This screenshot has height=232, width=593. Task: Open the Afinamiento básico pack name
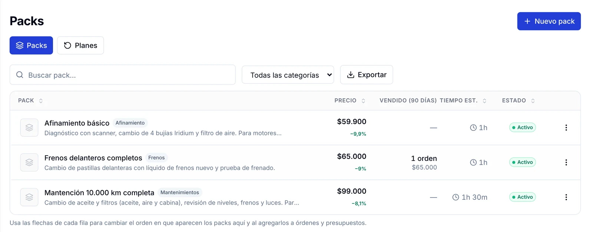pos(77,123)
